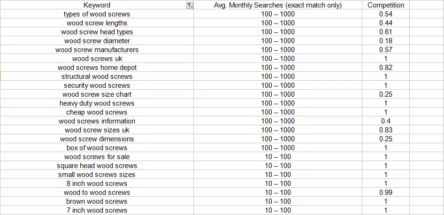Click the 'types of wood screws' keyword cell
444x215 pixels.
point(97,14)
